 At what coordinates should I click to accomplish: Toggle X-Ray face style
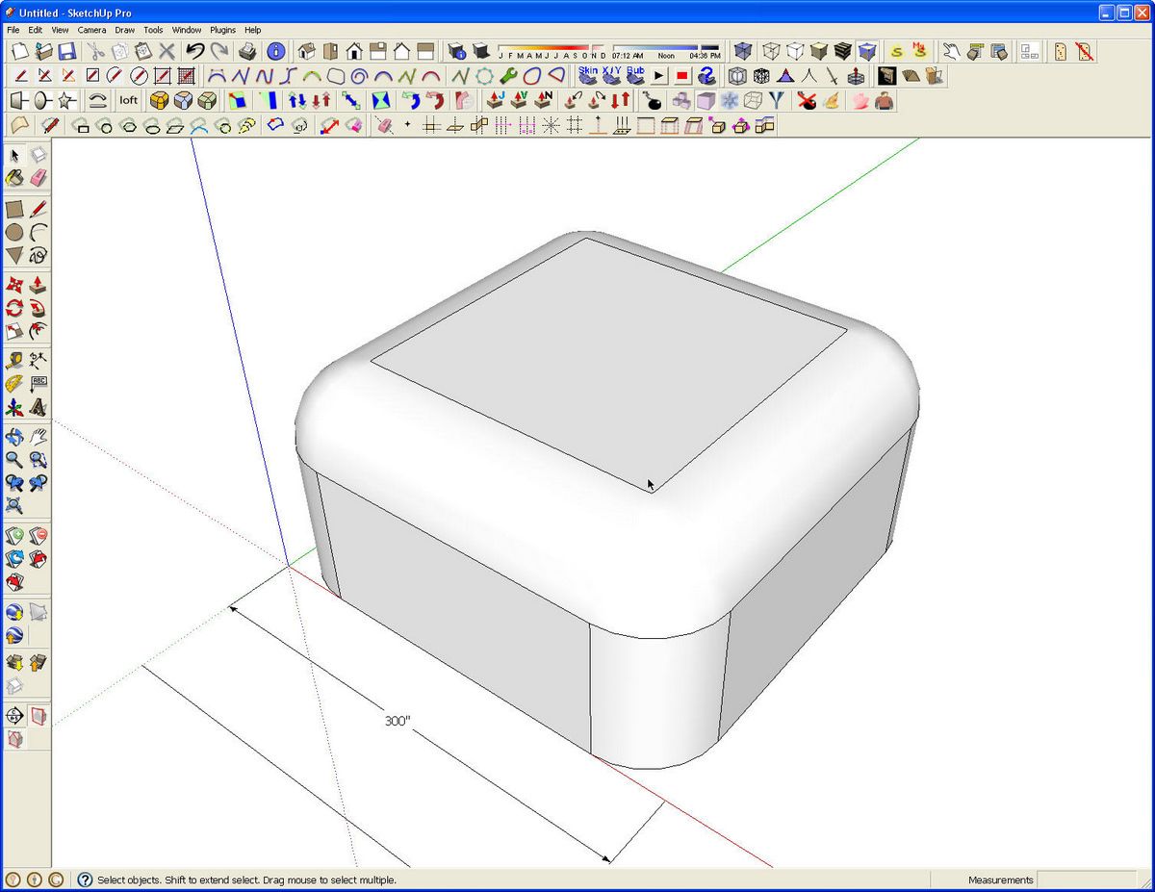[742, 51]
